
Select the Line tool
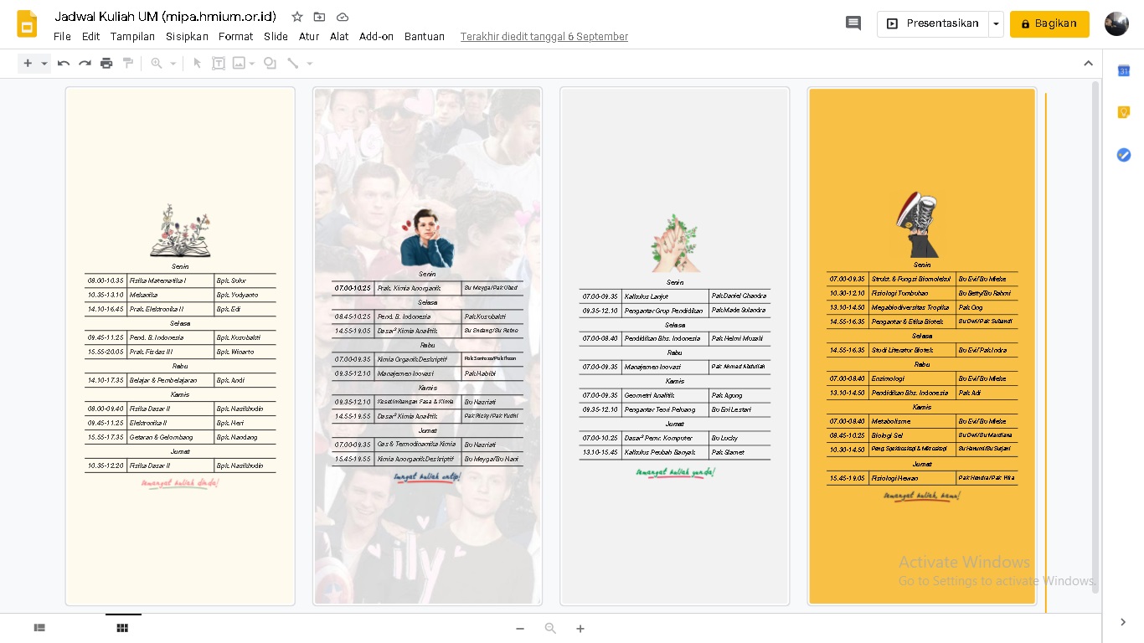point(294,63)
